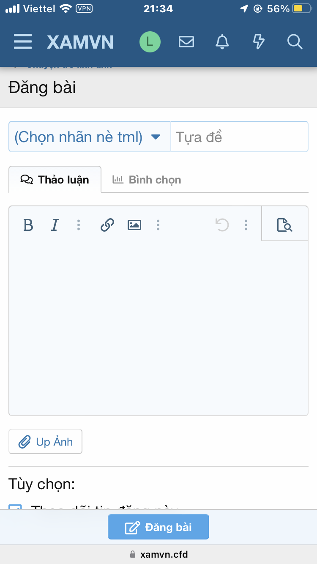Toggle italic text formatting

(x=55, y=225)
